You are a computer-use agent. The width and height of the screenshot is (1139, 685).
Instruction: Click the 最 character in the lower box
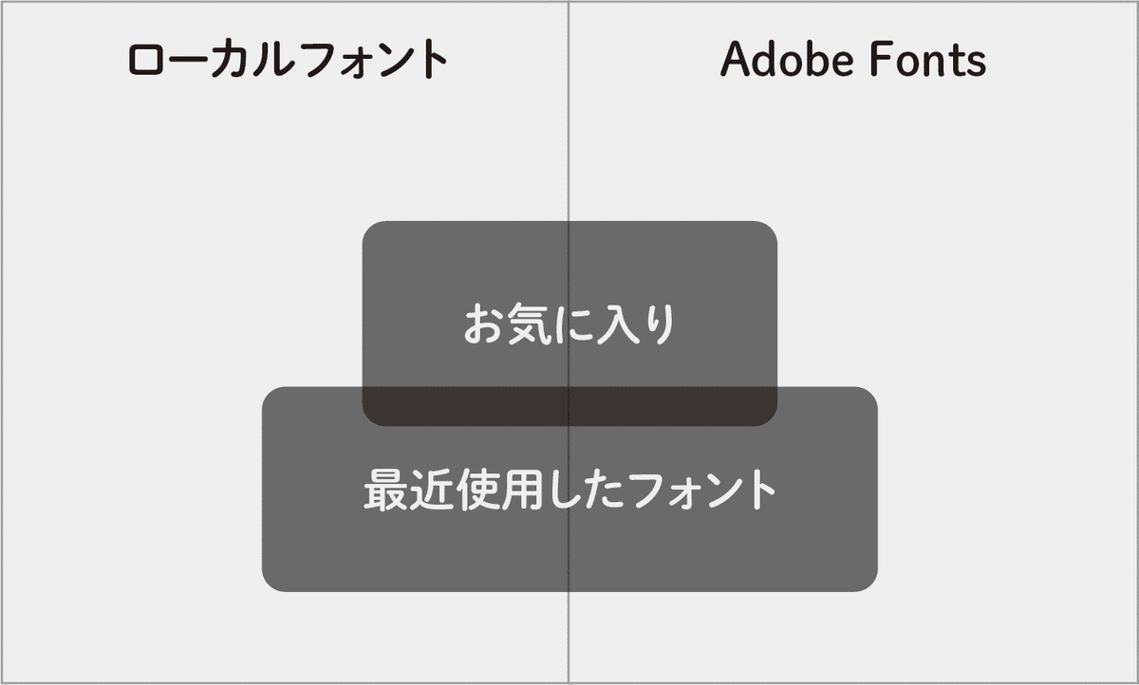383,491
